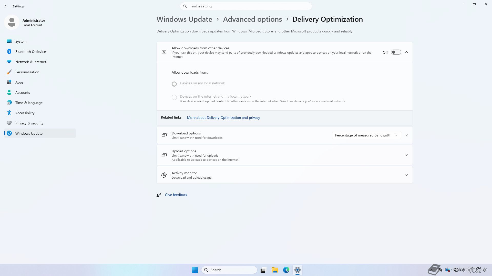Click the Give feedback link
The height and width of the screenshot is (276, 492).
click(176, 195)
